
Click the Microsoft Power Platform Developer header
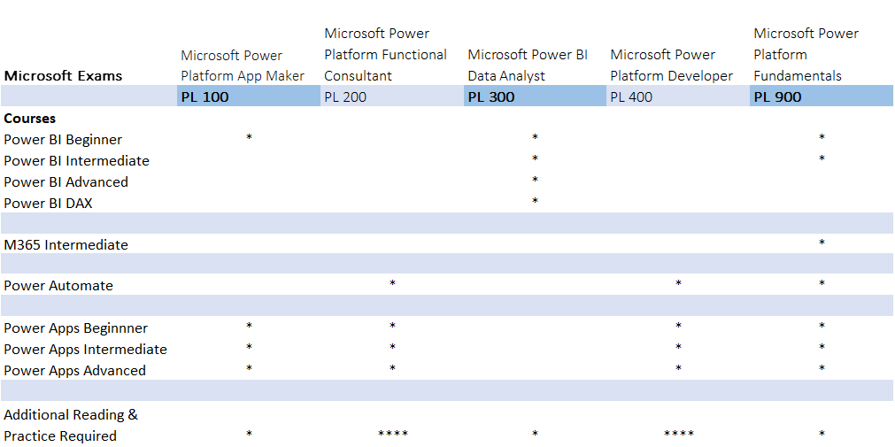coord(671,66)
